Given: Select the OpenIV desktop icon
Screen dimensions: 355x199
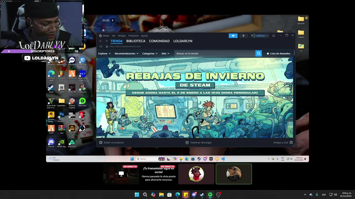Looking at the screenshot, I should click(x=62, y=88).
